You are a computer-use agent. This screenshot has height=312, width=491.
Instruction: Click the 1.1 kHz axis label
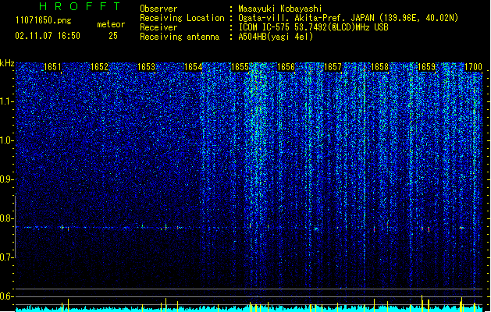6,101
